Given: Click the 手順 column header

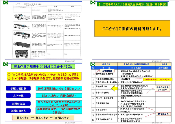Looking at the screenshot, I should 106,68.
